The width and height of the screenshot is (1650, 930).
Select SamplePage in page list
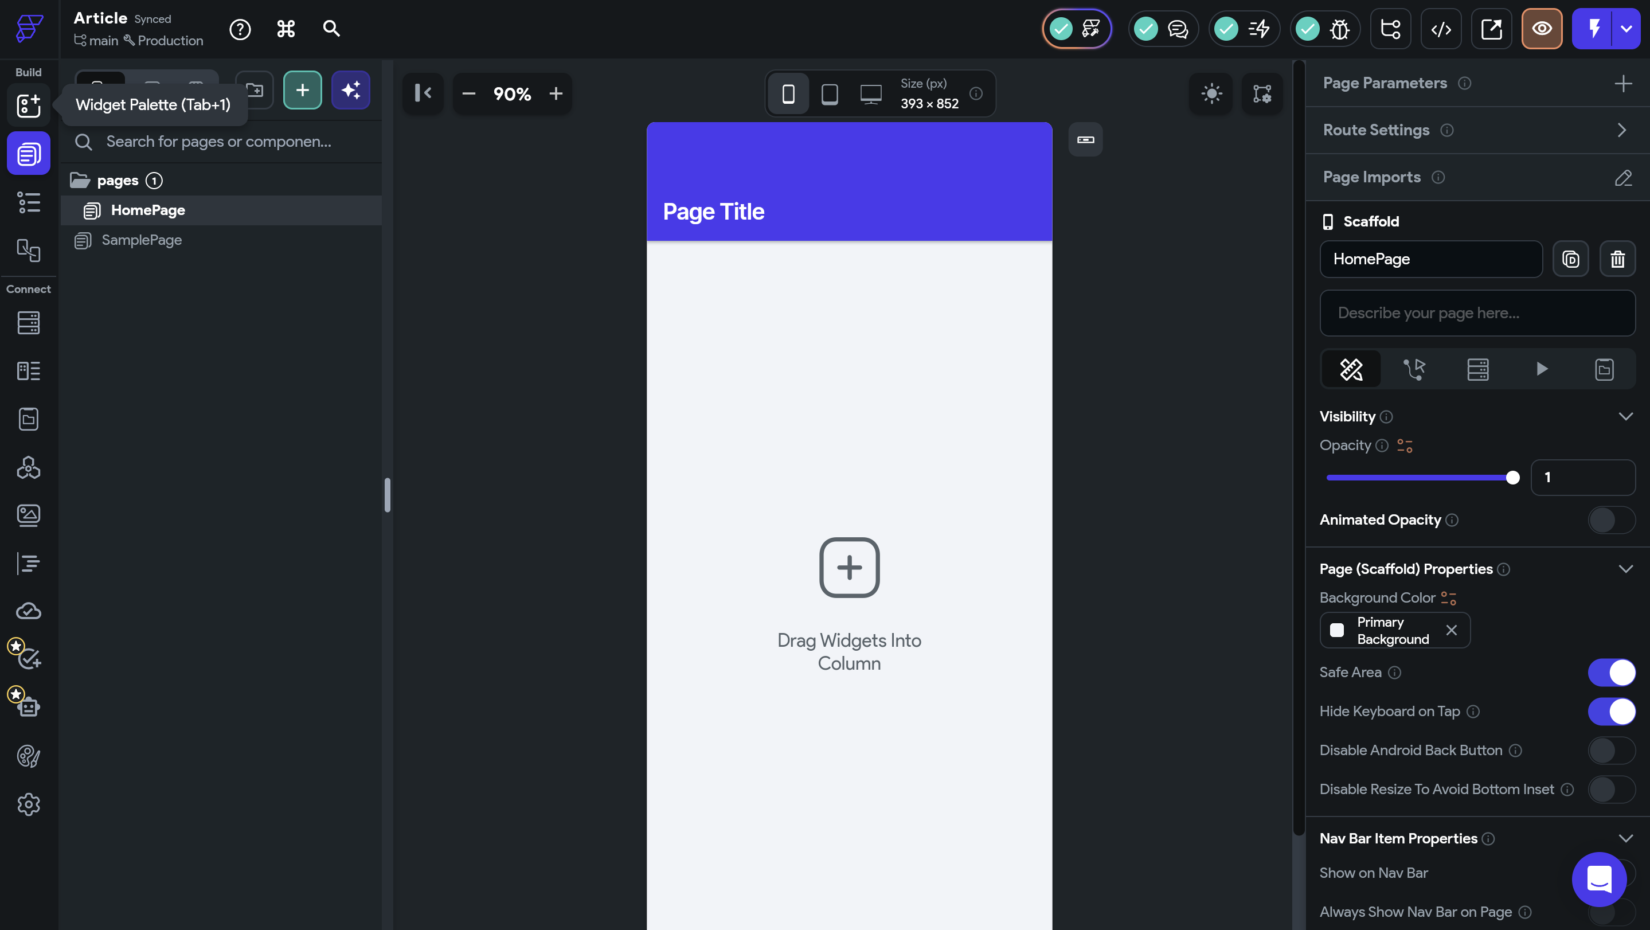coord(142,240)
